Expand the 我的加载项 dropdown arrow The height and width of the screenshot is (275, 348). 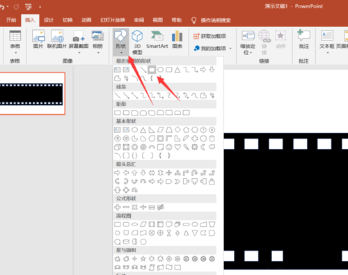click(x=230, y=49)
